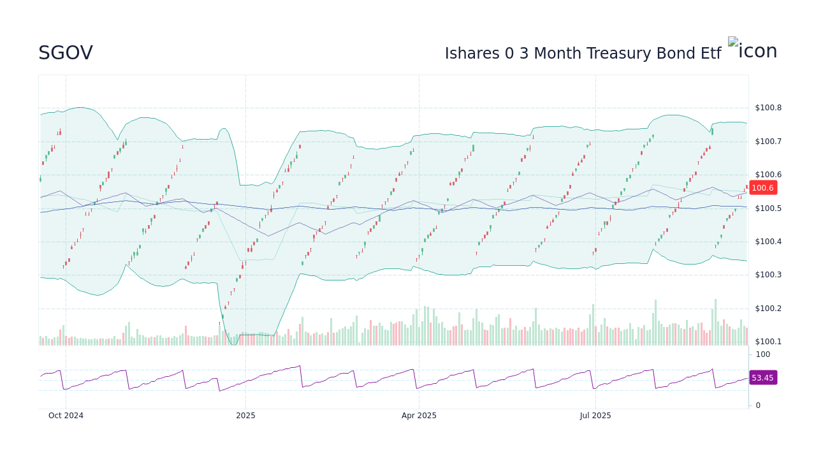Select the purple 53.45 indicator value badge

coord(762,378)
